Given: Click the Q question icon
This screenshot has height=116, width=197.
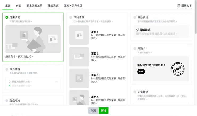Looking at the screenshot, I should coord(9,82).
